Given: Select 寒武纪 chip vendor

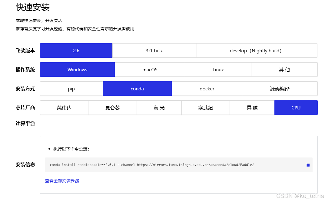Looking at the screenshot, I should click(205, 108).
